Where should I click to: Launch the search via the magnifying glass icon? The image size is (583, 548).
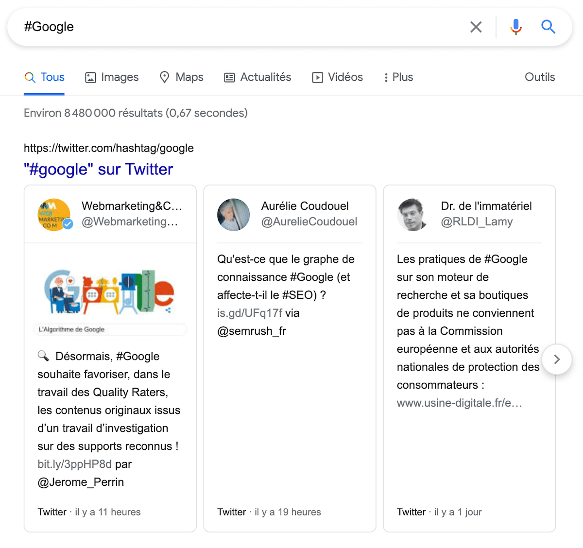coord(548,27)
